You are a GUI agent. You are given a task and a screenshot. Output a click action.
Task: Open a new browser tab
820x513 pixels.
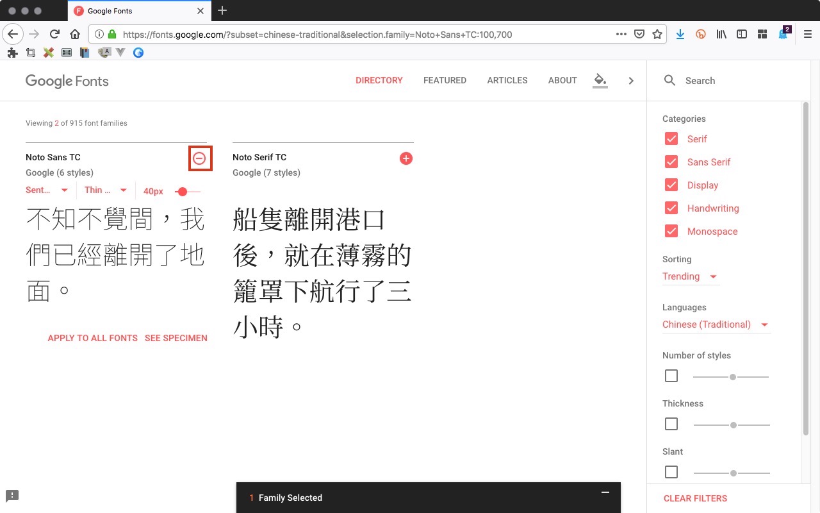222,10
